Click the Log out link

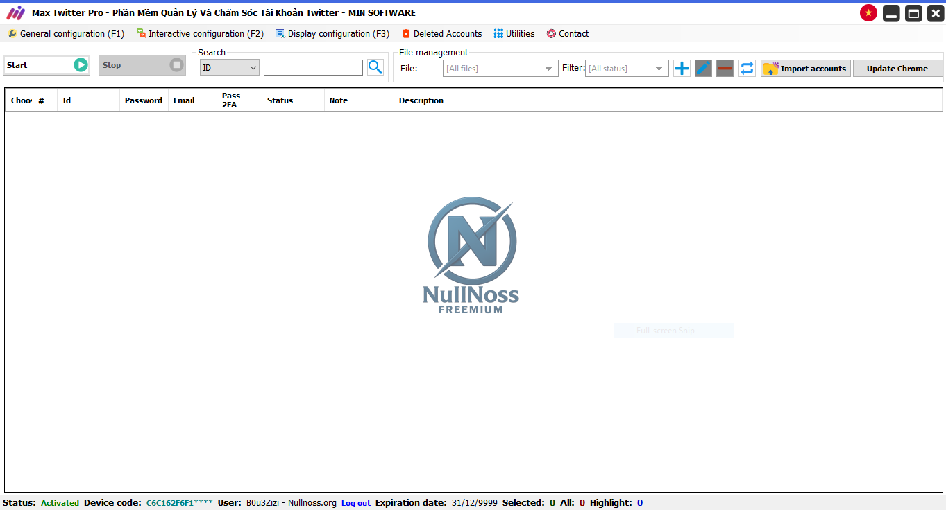355,503
